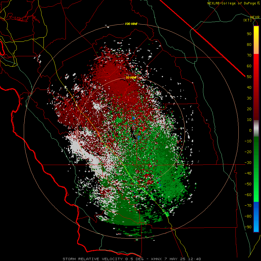Viewport: 261px width, 261px height.
Task: Click the 10 value on velocity scale
Action: [249, 120]
